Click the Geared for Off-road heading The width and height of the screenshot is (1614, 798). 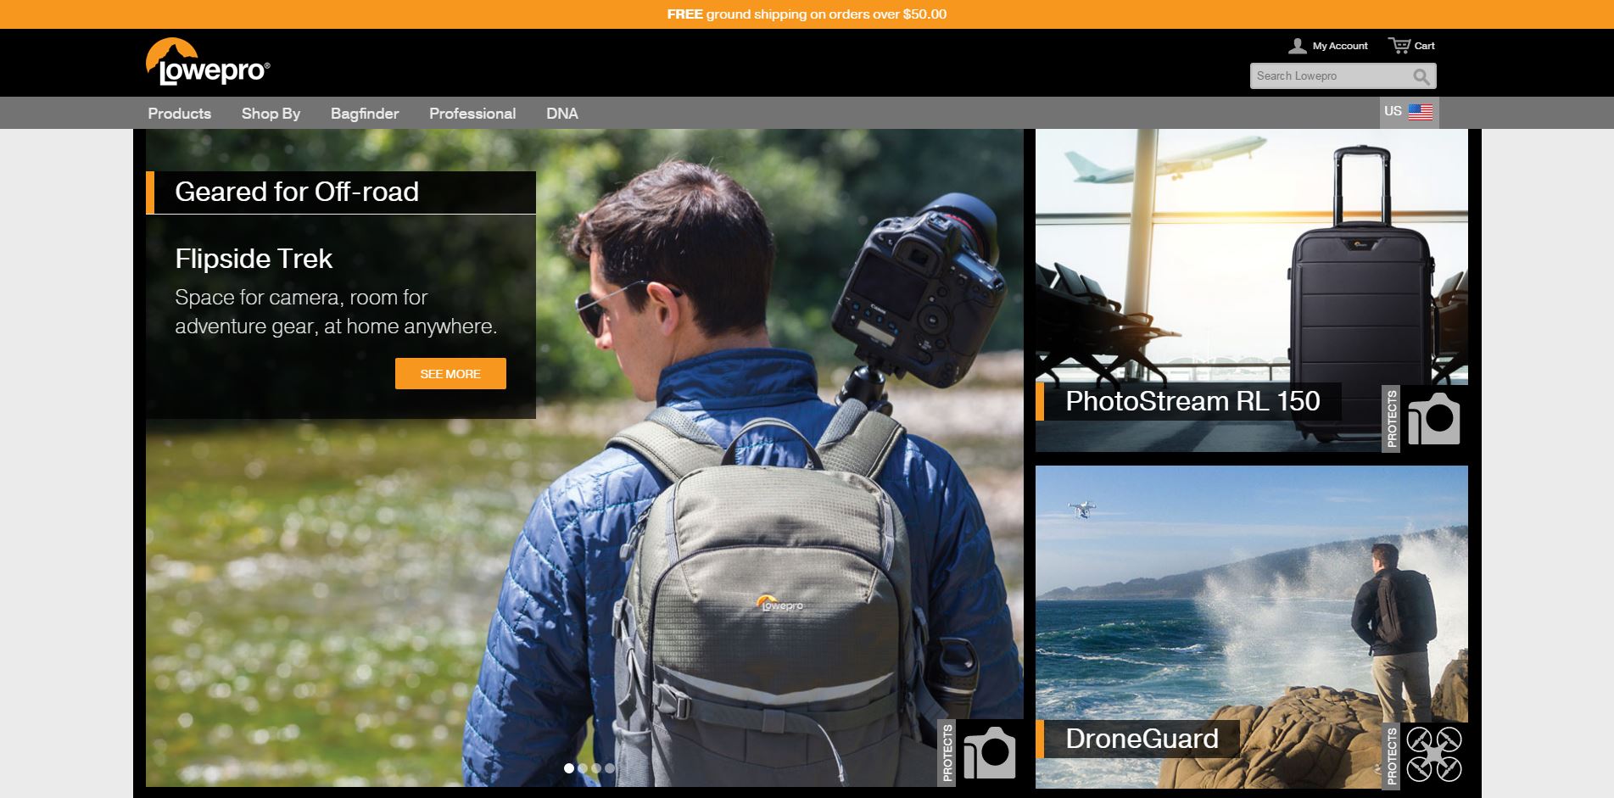pos(297,192)
